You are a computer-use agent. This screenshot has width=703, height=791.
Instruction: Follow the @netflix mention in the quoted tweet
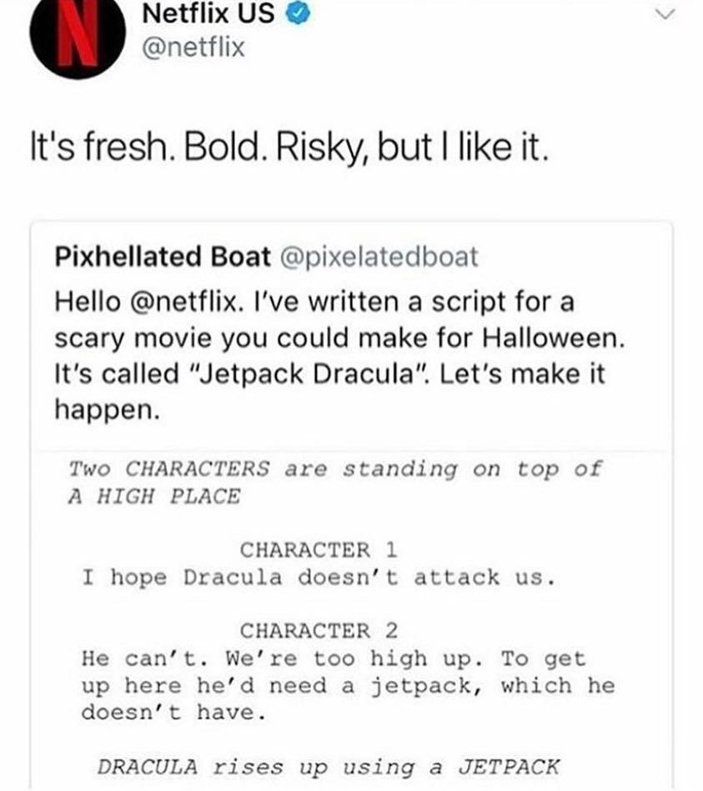183,303
